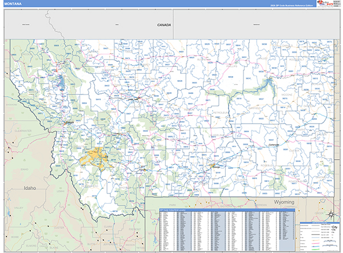Select the MONTANA title in the header
Viewport: 343px width, 253px height.
coord(14,3)
